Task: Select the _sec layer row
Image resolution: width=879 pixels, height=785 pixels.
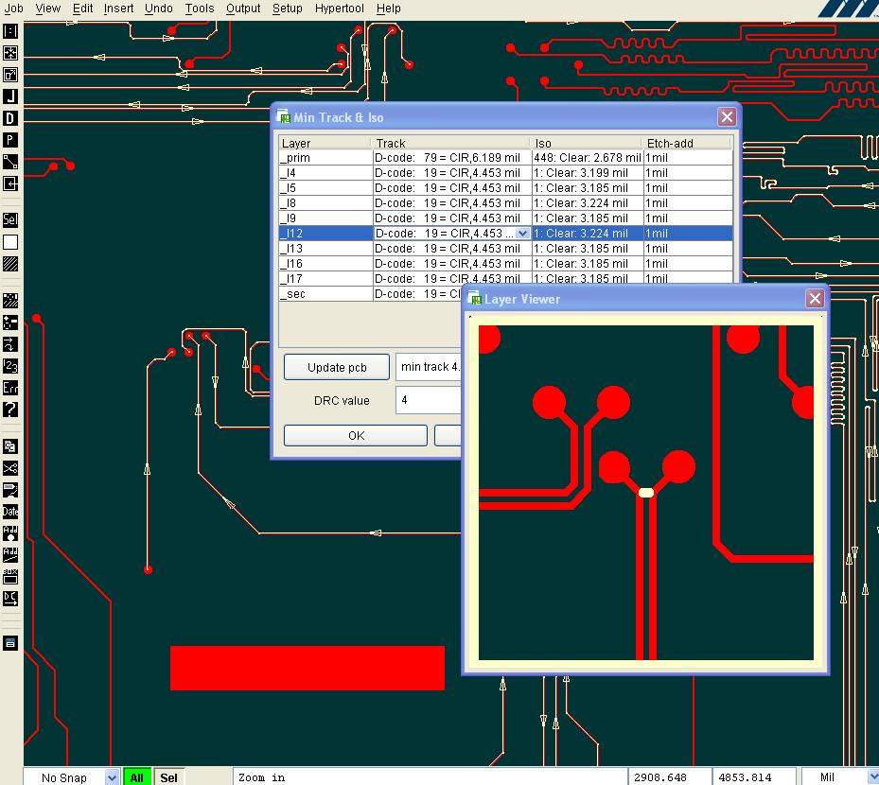Action: click(370, 293)
